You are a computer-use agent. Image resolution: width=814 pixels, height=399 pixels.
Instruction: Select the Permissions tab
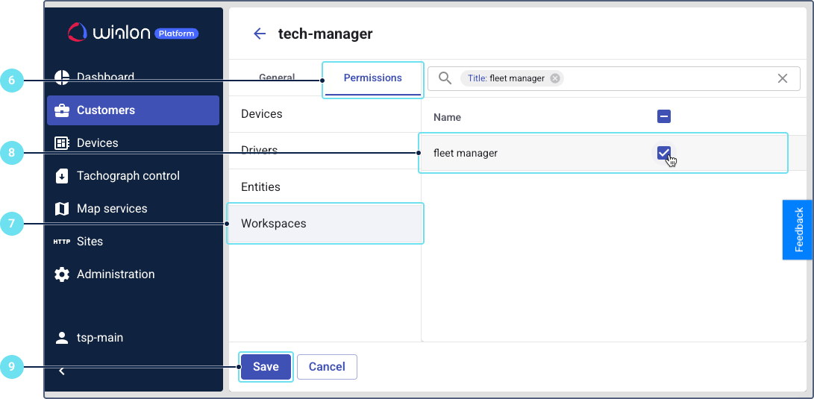point(372,78)
